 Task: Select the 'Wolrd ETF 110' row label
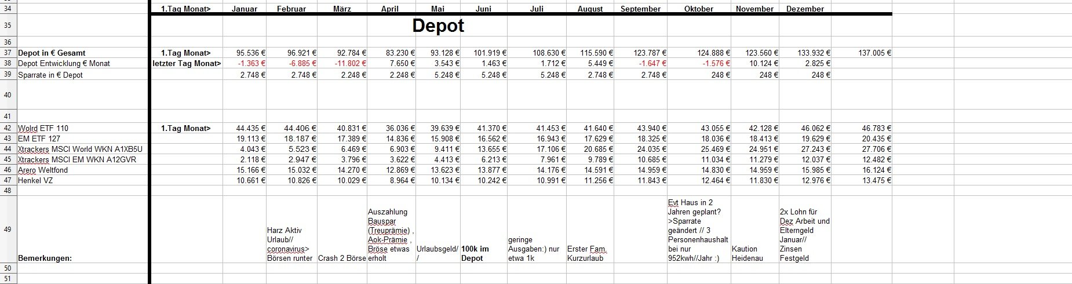click(43, 128)
